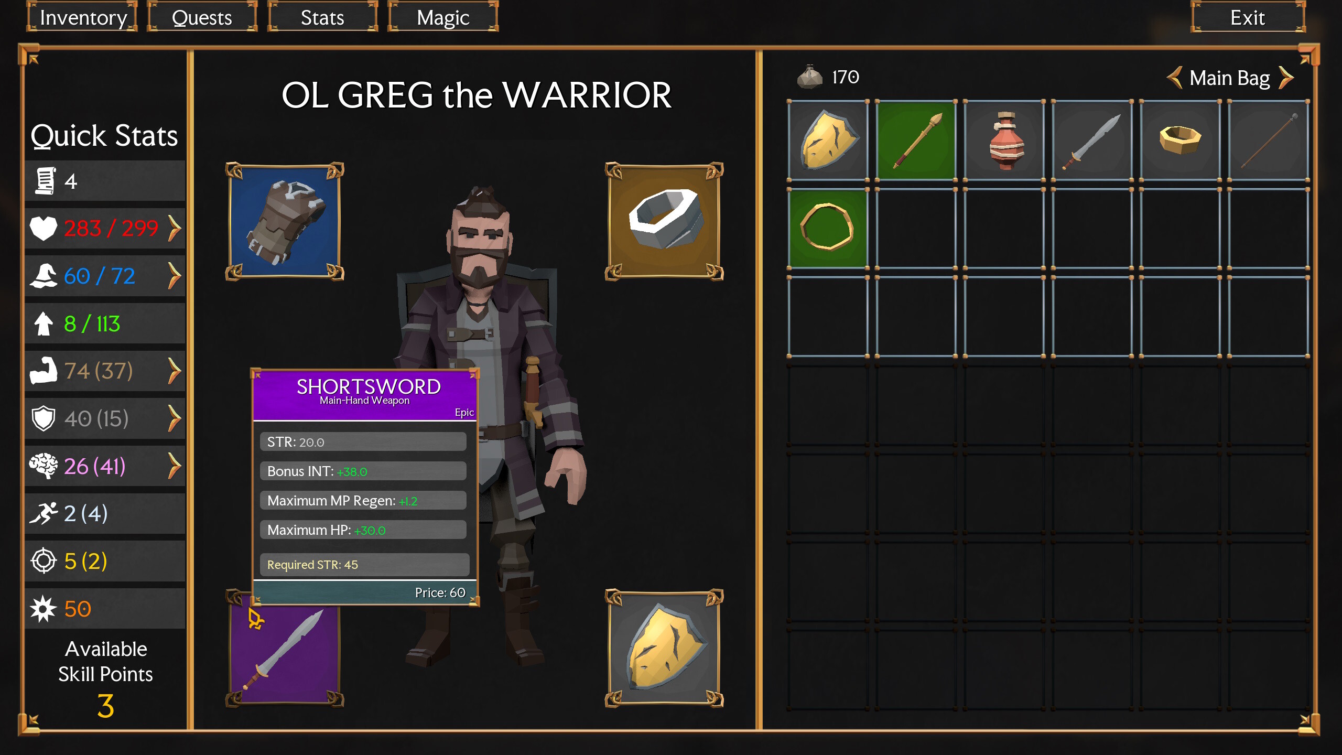Expand the strength 74 (37) stat arrow
Screen dimensions: 1342x755
pos(174,371)
